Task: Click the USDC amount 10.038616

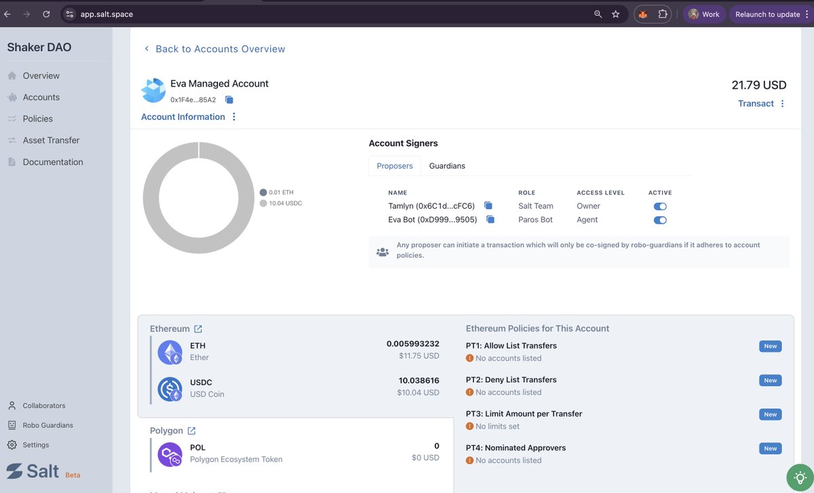Action: (419, 380)
